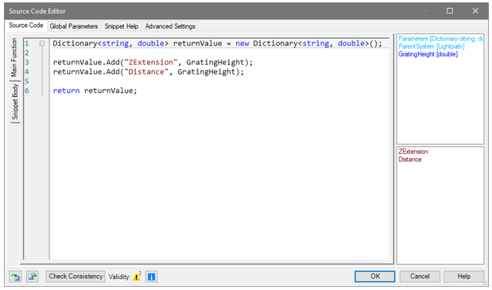Open Help from the dialog button
The height and width of the screenshot is (290, 492).
click(x=463, y=276)
